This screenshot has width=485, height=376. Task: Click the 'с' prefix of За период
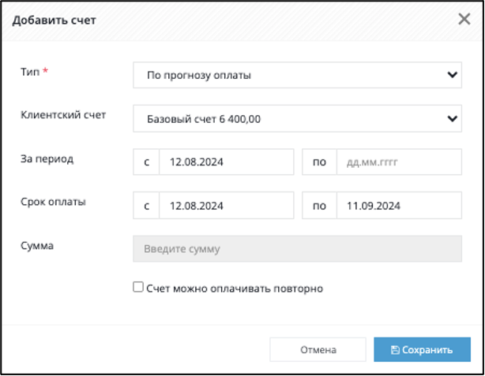(x=146, y=162)
